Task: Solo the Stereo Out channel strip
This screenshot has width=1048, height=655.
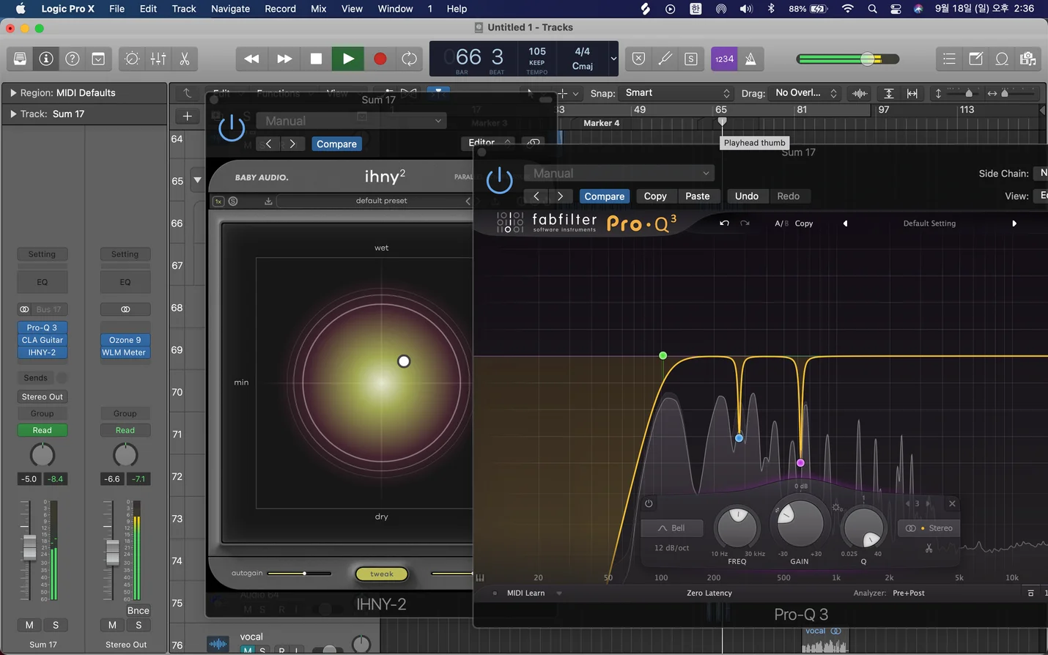Action: pyautogui.click(x=139, y=625)
